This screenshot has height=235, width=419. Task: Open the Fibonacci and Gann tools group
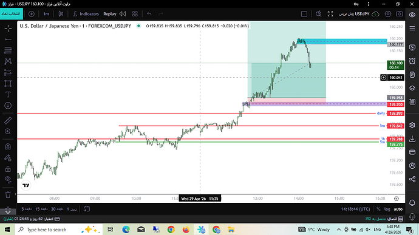pos(8,50)
